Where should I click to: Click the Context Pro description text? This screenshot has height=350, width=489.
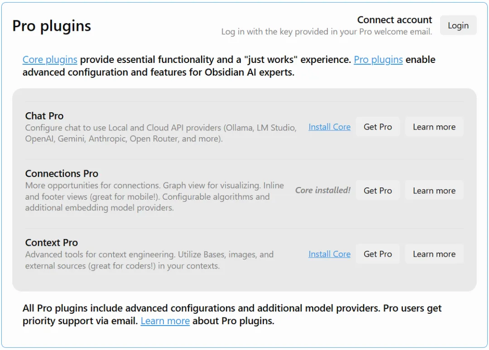[149, 260]
